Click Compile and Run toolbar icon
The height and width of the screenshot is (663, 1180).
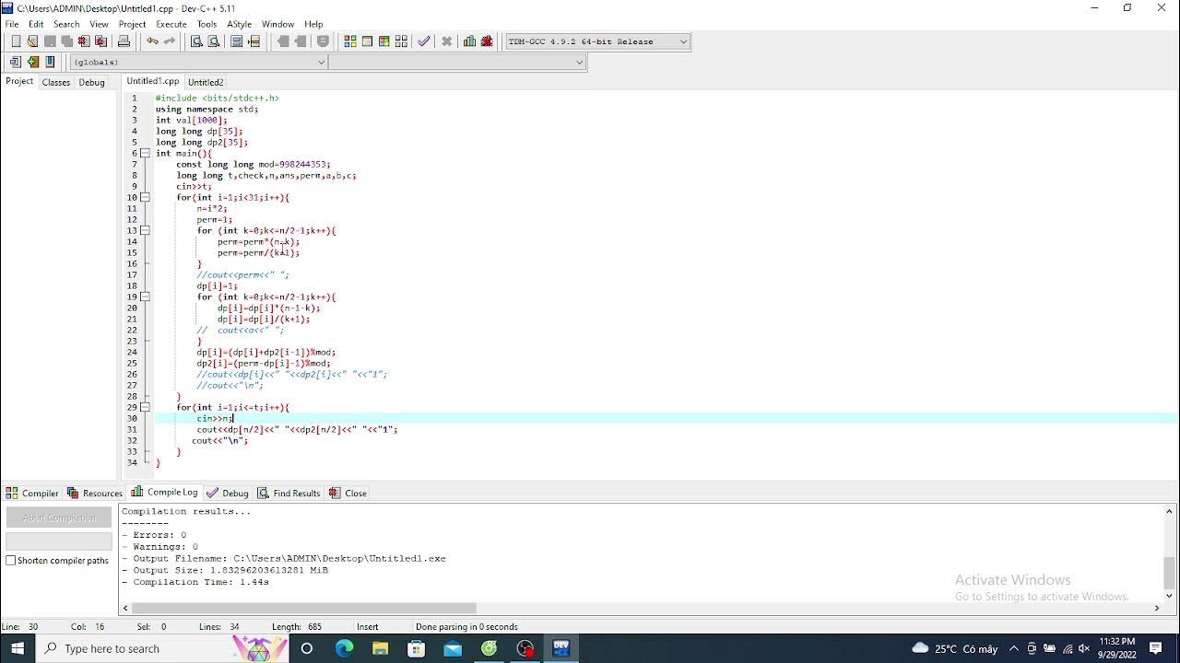[384, 41]
